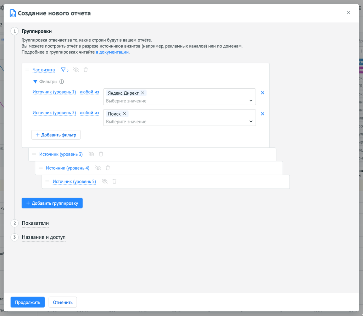Delete the Источник (уровень 5) grouping

(114, 181)
